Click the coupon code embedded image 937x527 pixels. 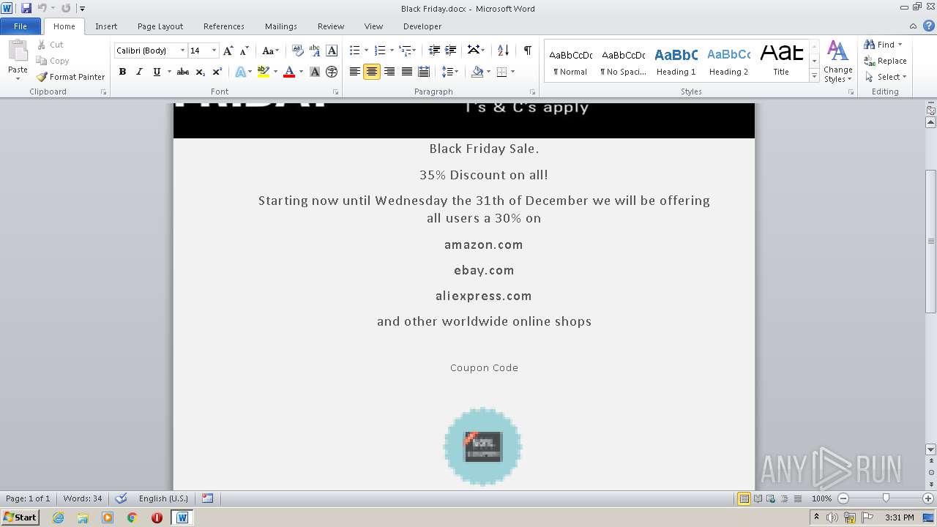pos(482,446)
